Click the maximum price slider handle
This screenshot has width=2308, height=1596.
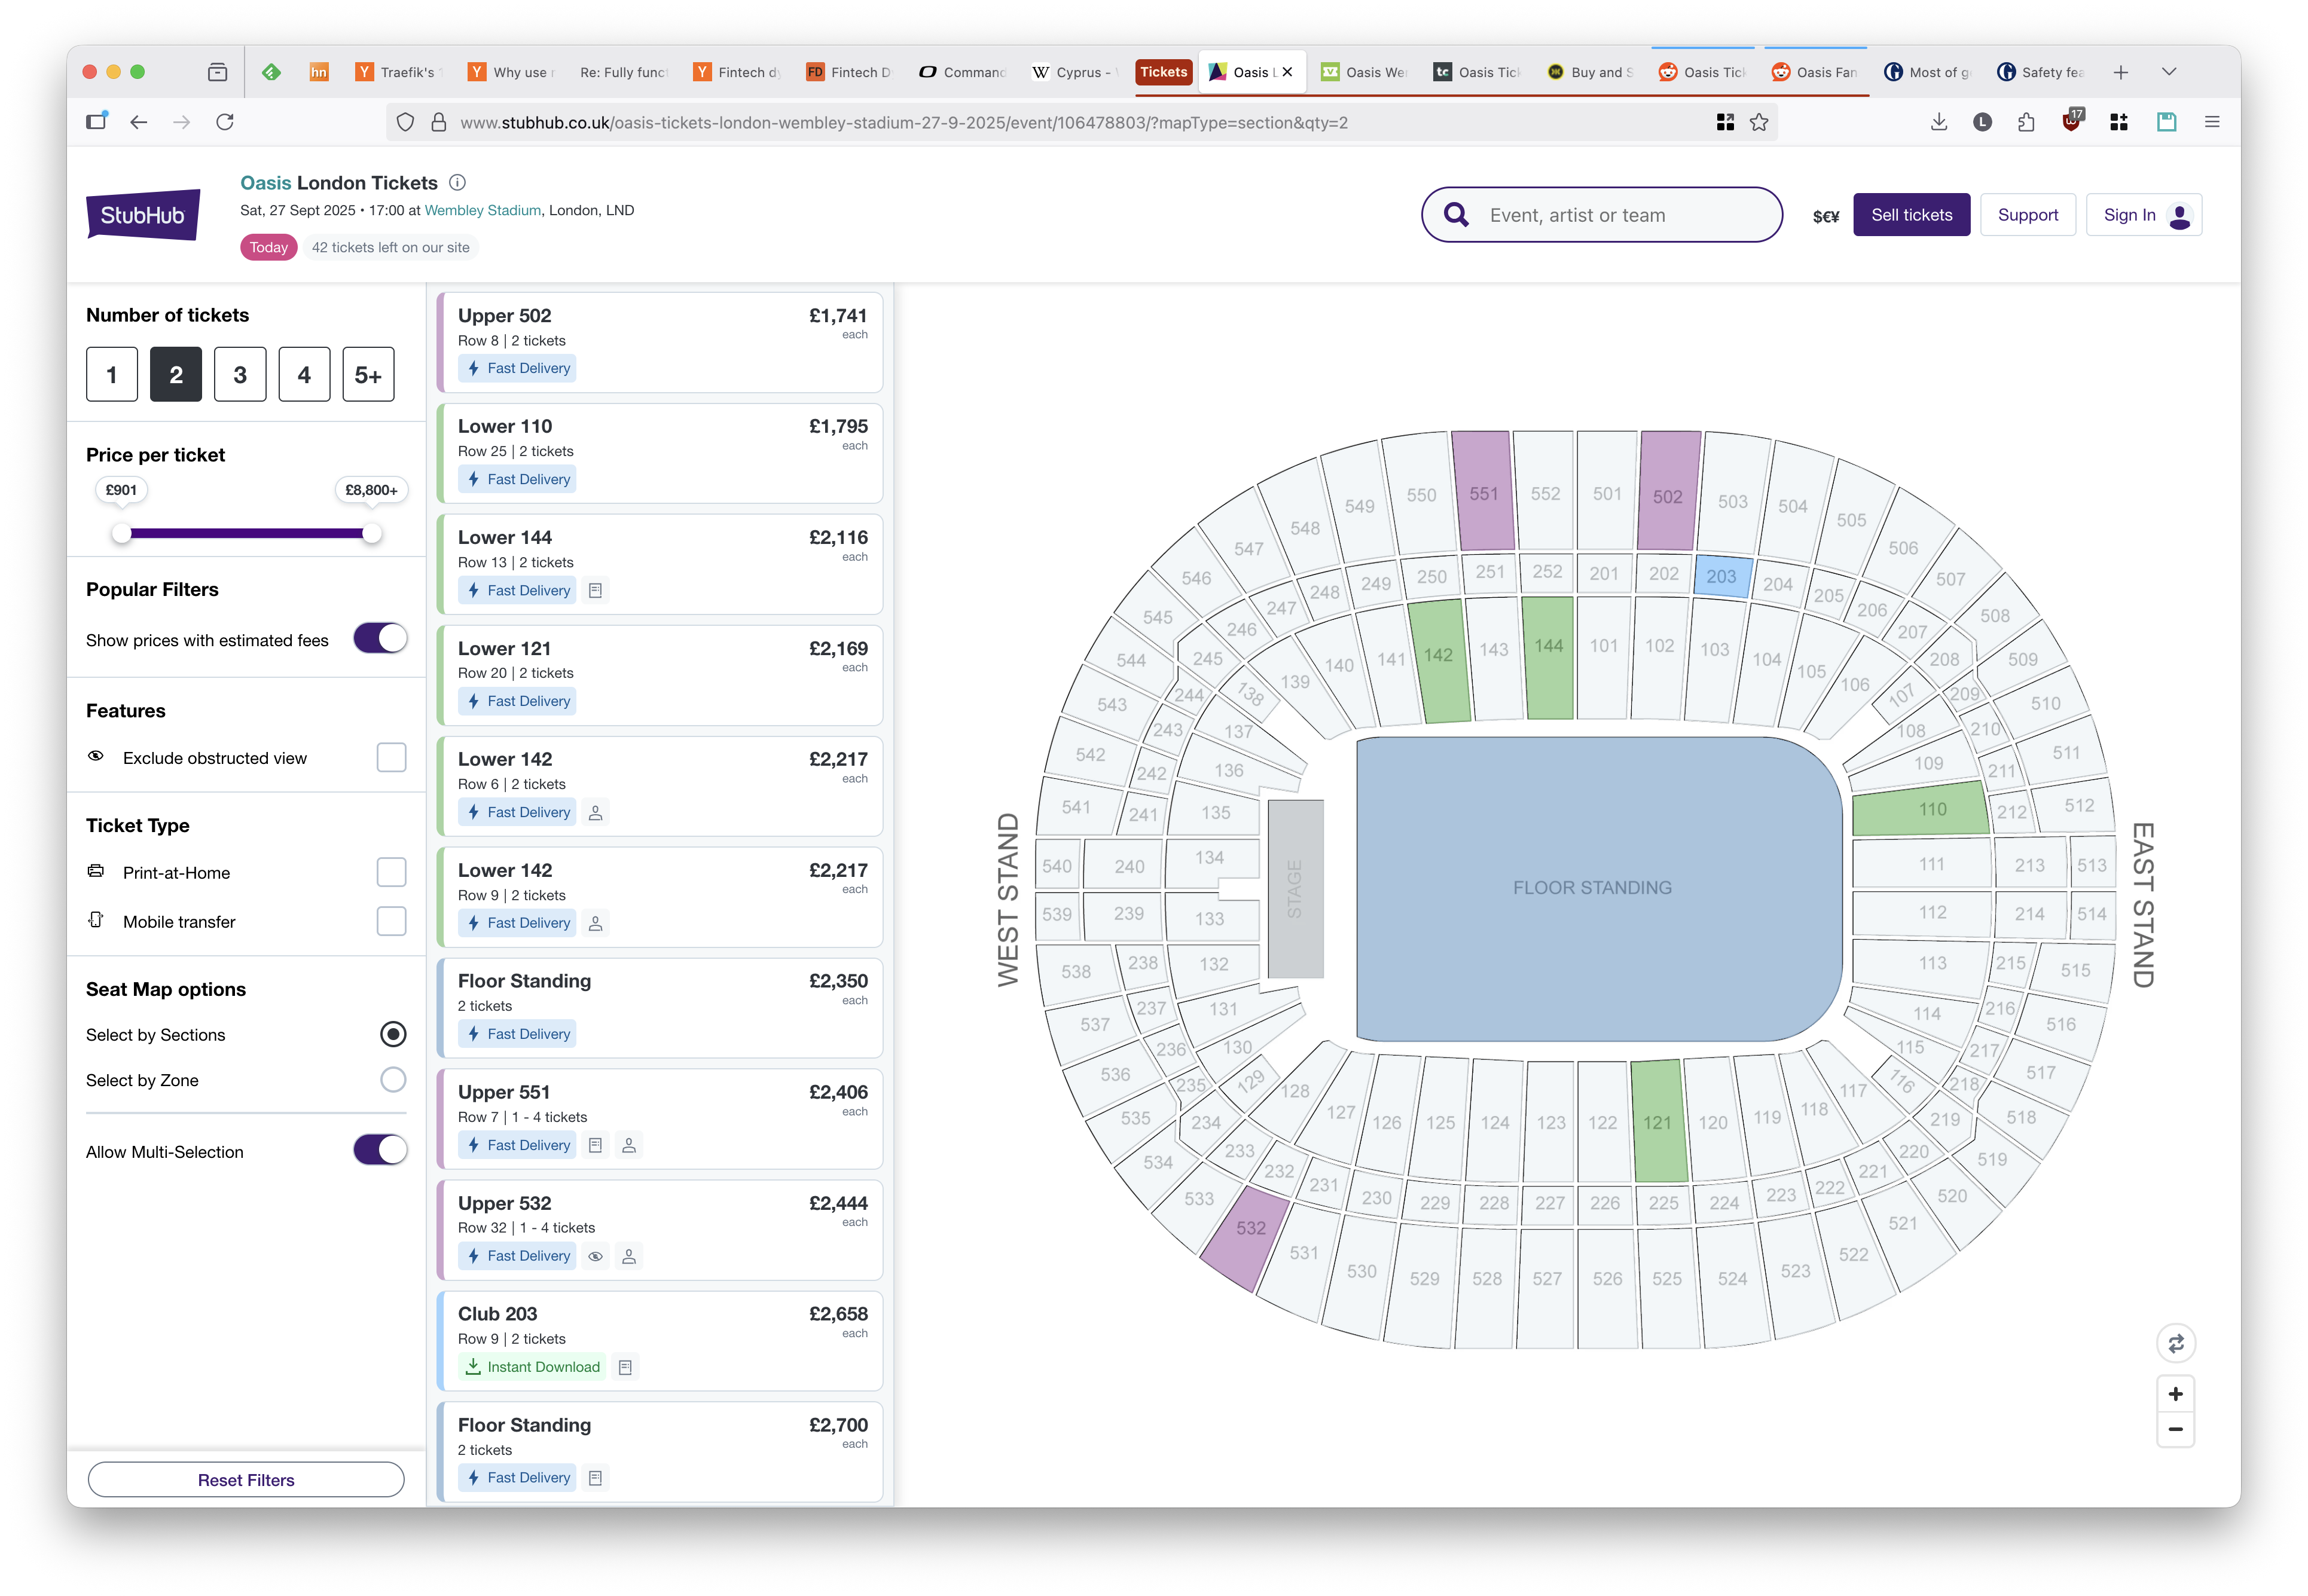tap(371, 533)
